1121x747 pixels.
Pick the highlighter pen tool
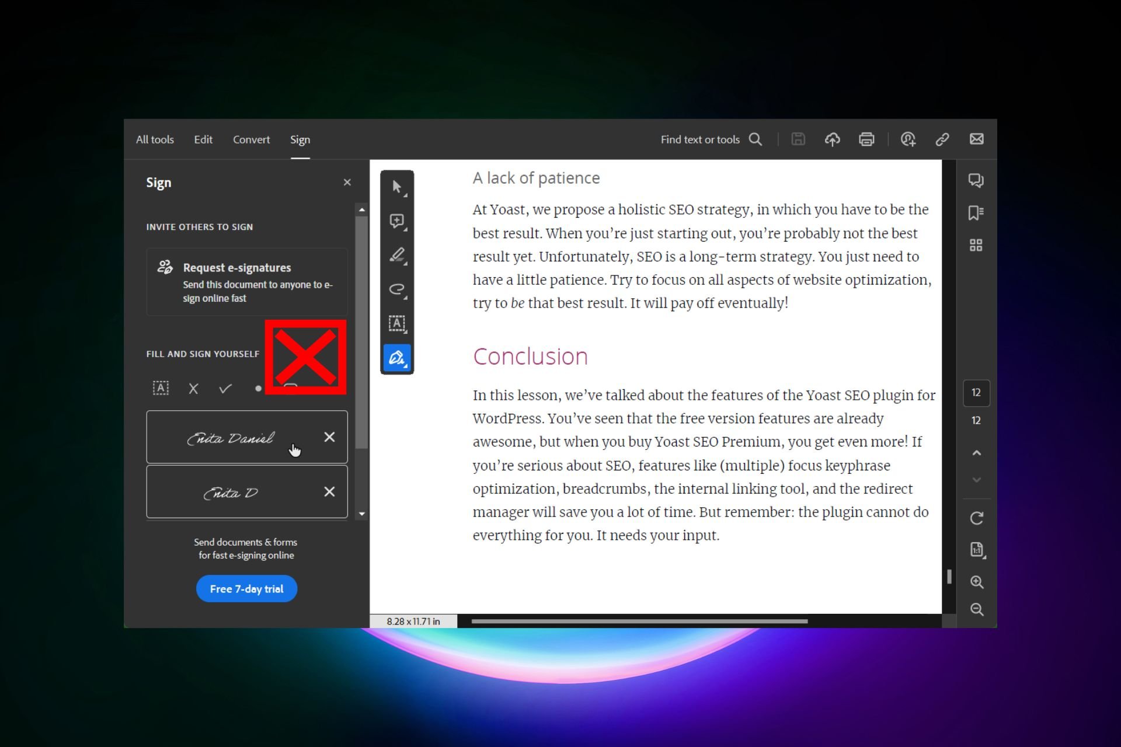coord(397,255)
